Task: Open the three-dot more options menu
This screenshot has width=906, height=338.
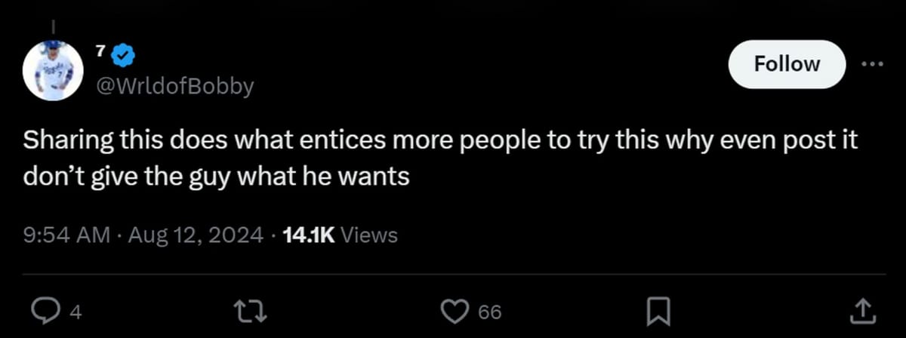Action: tap(872, 63)
